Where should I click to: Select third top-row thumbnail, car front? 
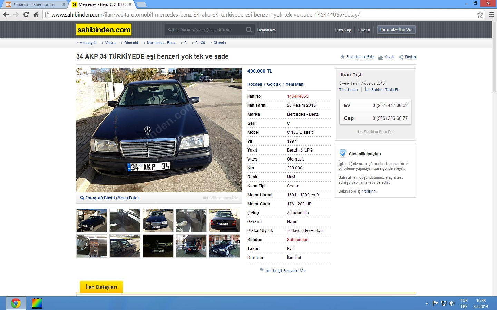tap(158, 220)
